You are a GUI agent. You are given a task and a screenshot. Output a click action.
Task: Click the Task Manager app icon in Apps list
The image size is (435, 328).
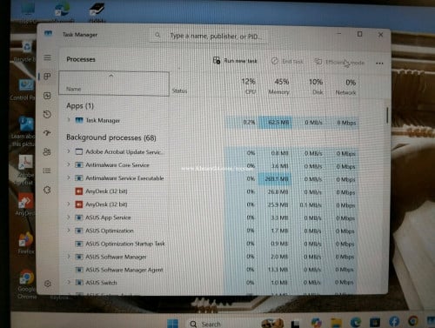tap(79, 120)
